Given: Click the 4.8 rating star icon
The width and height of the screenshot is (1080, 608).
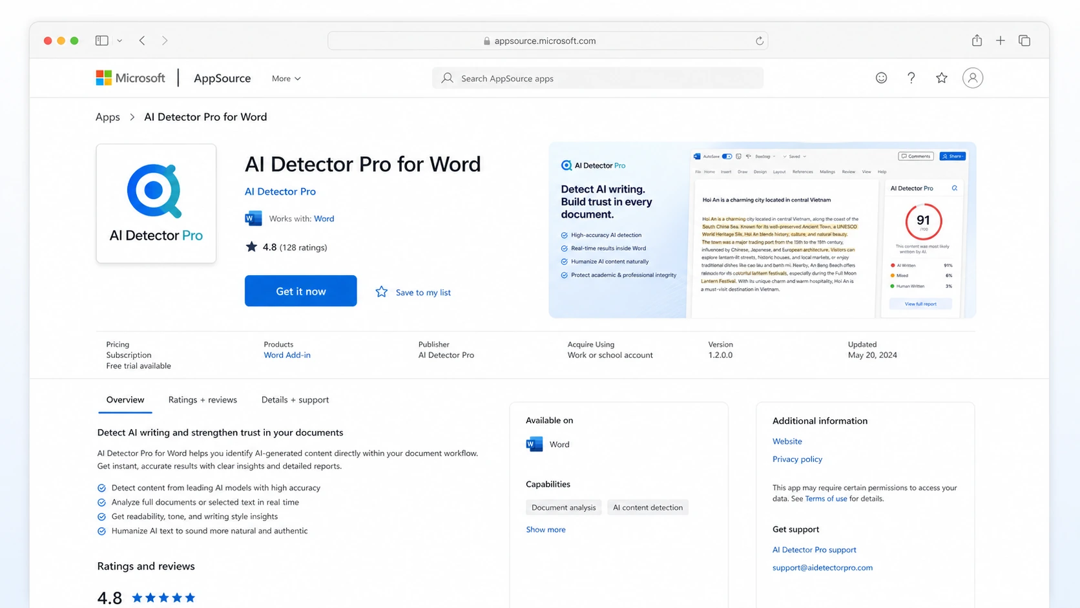Looking at the screenshot, I should tap(251, 247).
